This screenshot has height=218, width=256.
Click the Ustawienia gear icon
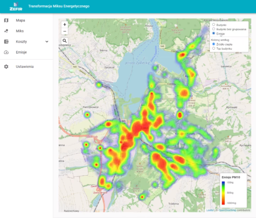(6, 67)
